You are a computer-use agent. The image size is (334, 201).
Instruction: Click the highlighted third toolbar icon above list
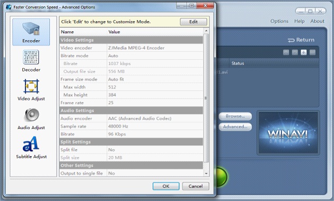pos(304,52)
